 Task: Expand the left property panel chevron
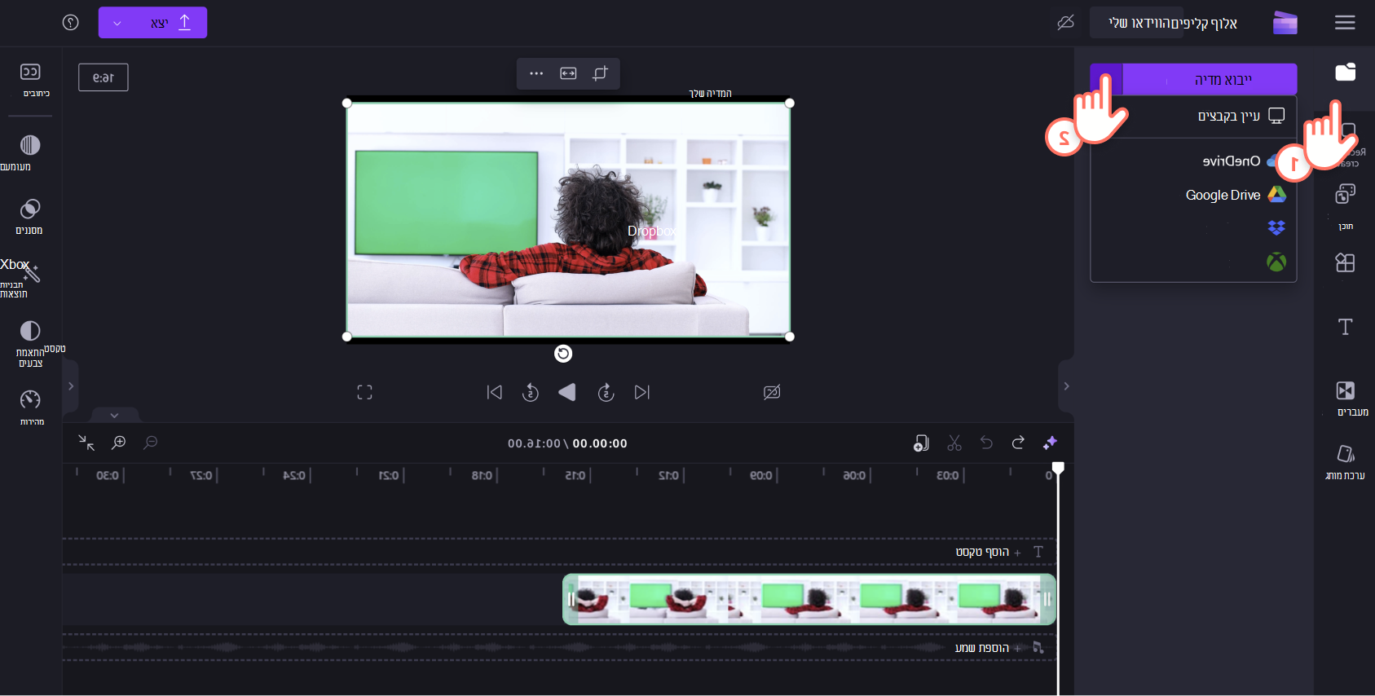point(71,386)
